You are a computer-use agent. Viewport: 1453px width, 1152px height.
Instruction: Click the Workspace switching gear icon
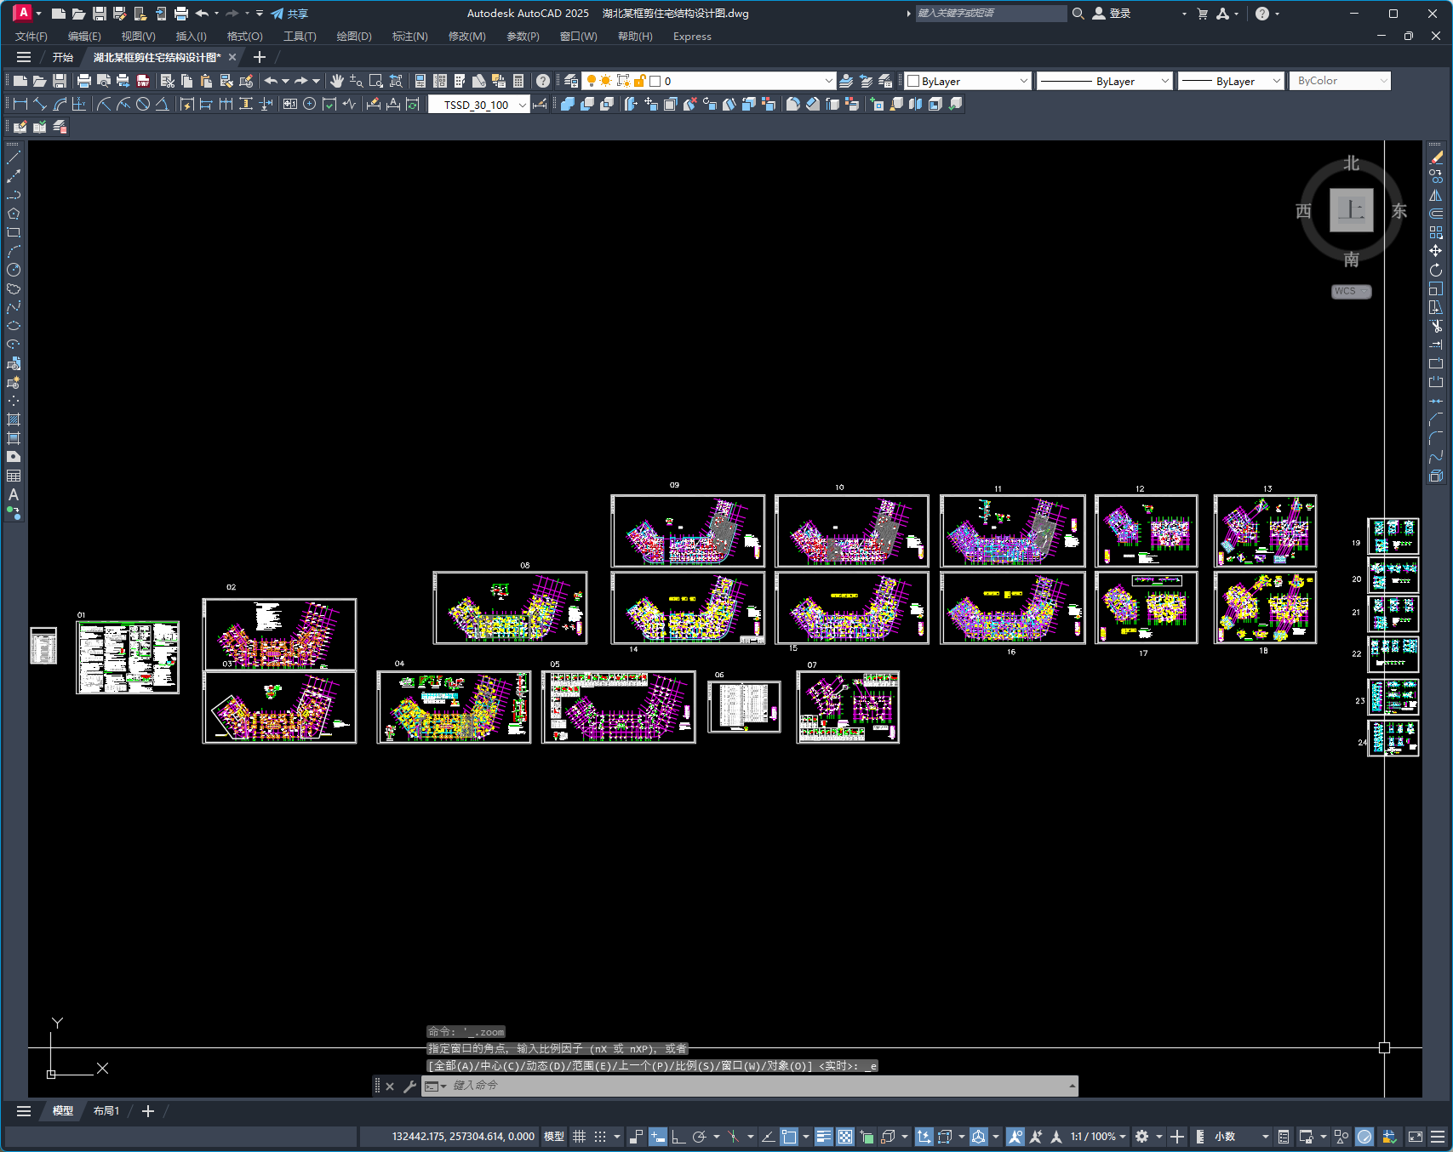pos(1142,1137)
